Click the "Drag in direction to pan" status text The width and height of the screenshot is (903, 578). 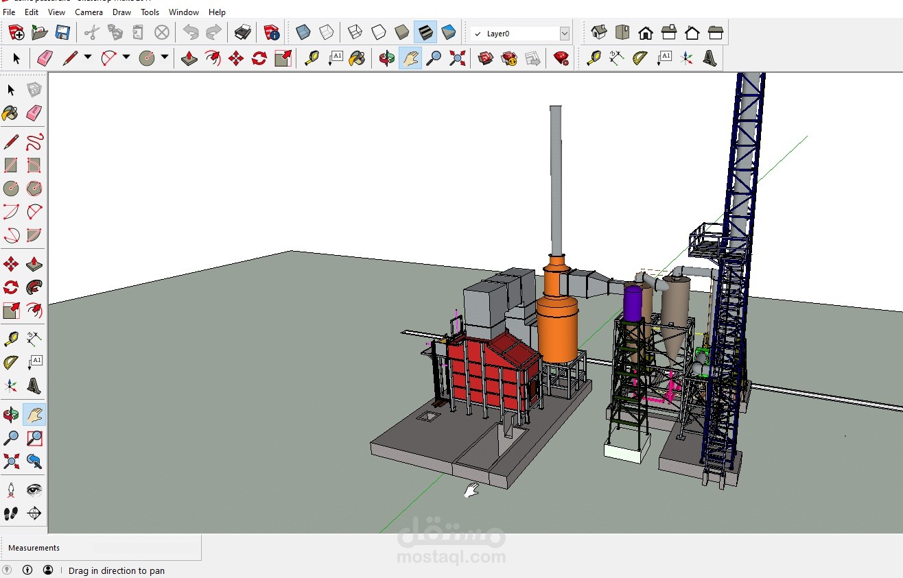pyautogui.click(x=117, y=570)
